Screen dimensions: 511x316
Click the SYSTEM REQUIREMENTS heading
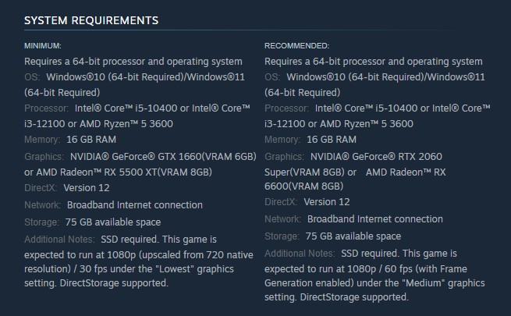[91, 20]
